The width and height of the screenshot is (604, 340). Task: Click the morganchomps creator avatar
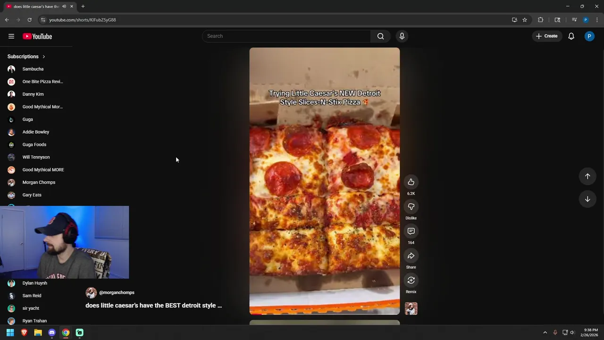click(91, 293)
